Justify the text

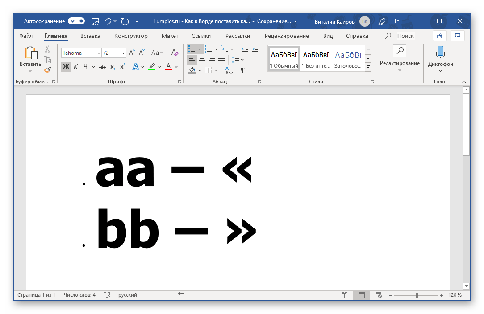[x=221, y=60]
